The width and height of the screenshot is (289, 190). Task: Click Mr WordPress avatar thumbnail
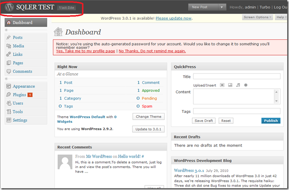[65, 162]
